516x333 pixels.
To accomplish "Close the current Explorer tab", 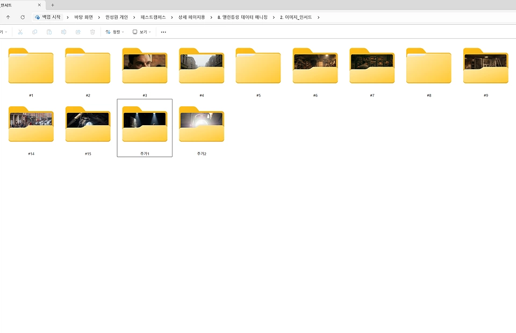I will click(x=39, y=5).
